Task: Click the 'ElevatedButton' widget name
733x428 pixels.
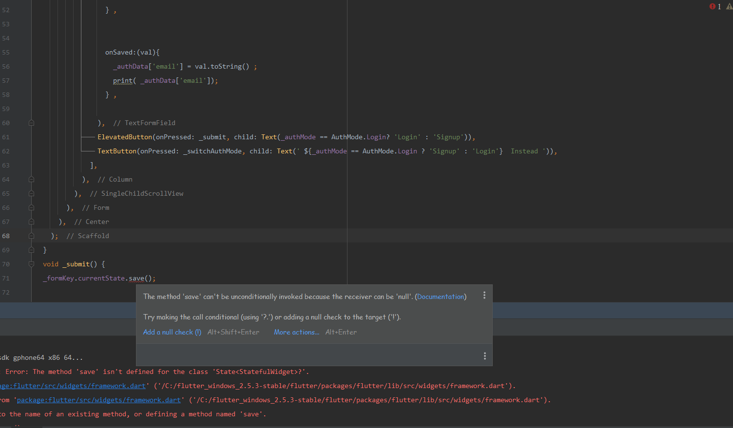Action: click(125, 137)
